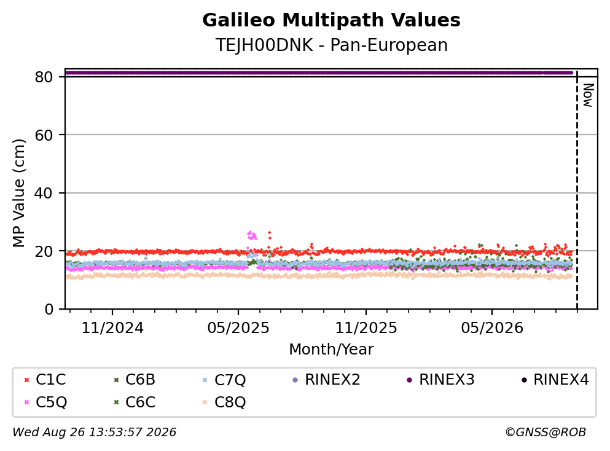Click the magenta C5Q legend marker
The width and height of the screenshot is (610, 451).
point(27,402)
